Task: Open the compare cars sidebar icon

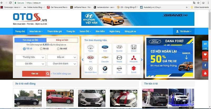Action: [205, 45]
